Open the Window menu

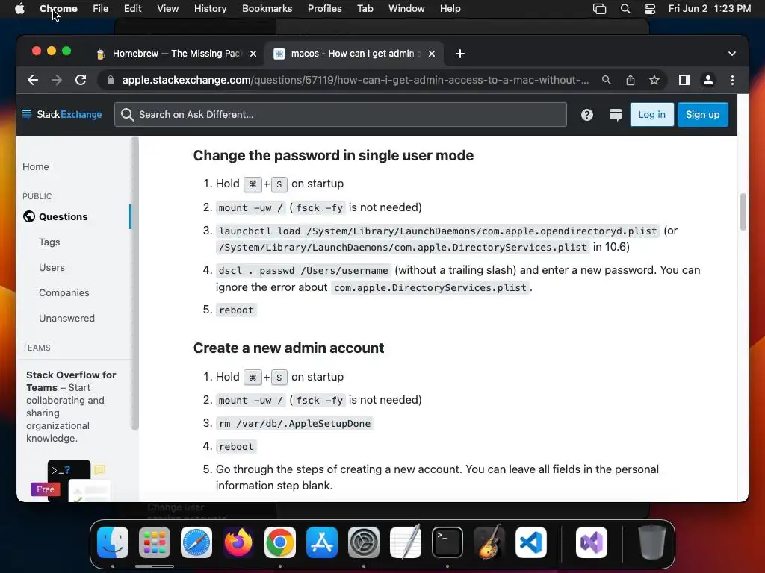pyautogui.click(x=406, y=9)
